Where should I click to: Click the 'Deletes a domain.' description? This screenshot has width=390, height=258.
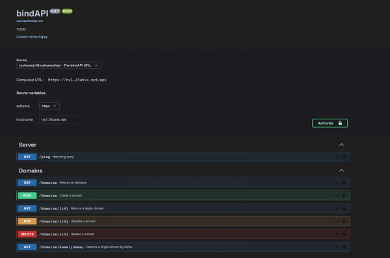(x=83, y=234)
